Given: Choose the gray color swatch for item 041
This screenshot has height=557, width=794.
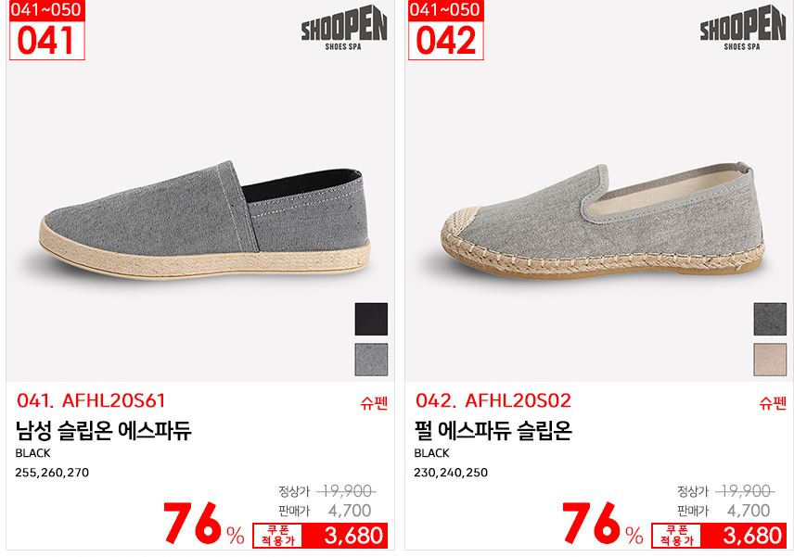Looking at the screenshot, I should pyautogui.click(x=371, y=360).
